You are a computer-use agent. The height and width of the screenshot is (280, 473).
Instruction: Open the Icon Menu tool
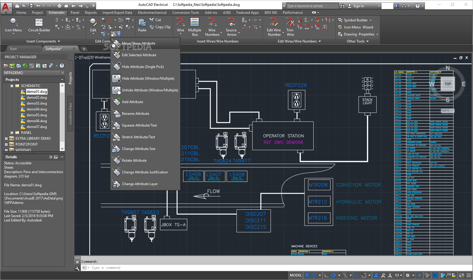(13, 25)
